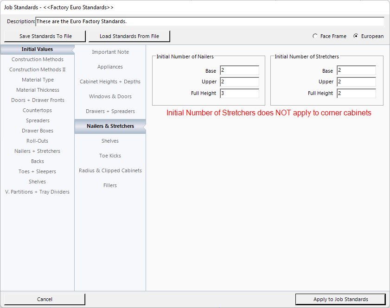
Task: Open the Cabinet Heights + Depths tab
Action: click(110, 82)
